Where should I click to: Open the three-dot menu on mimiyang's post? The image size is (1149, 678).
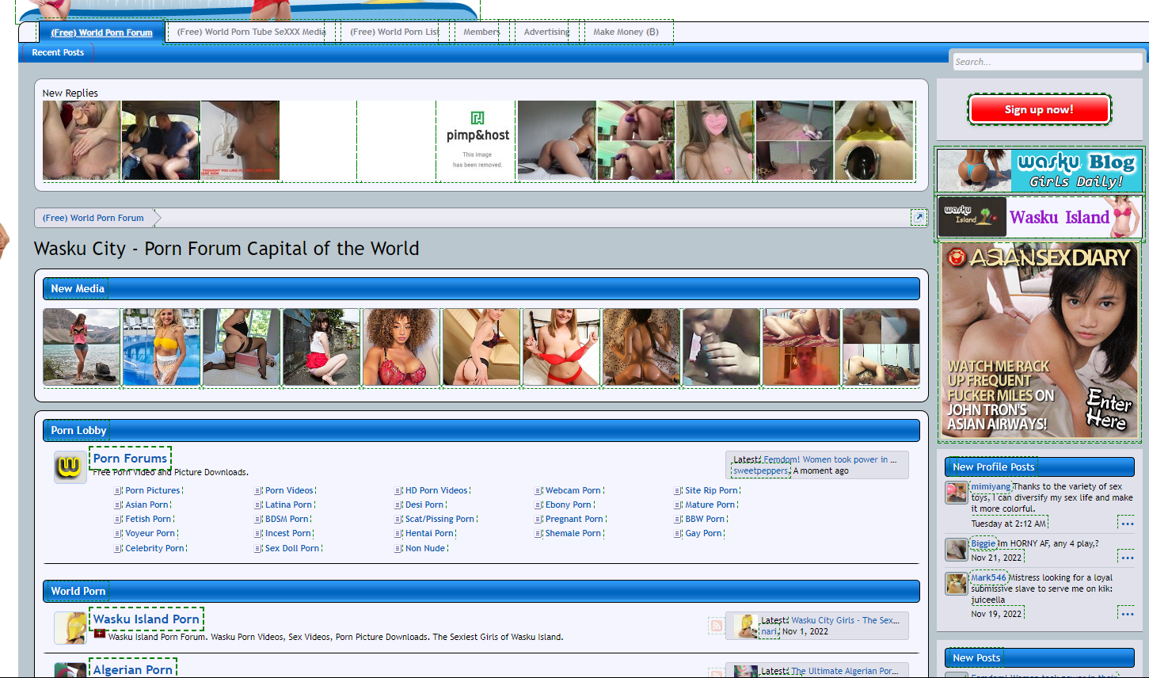[x=1127, y=524]
